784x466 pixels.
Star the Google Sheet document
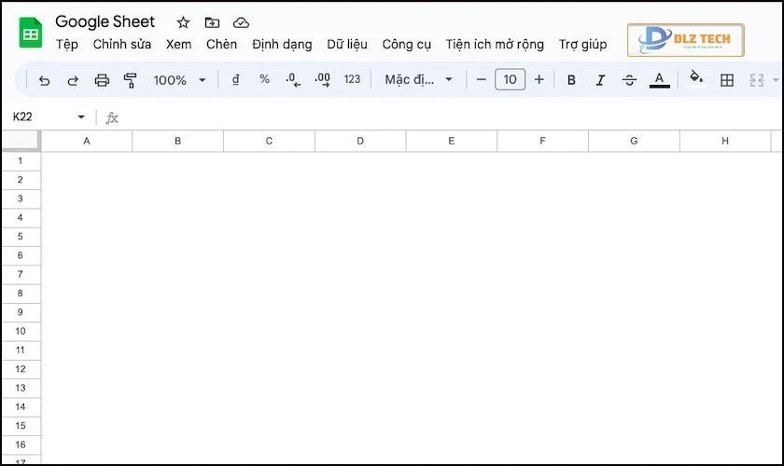tap(183, 22)
